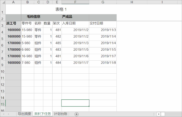Switch to 导出摘要 sheet tab
182x117 pixels.
(x=24, y=114)
